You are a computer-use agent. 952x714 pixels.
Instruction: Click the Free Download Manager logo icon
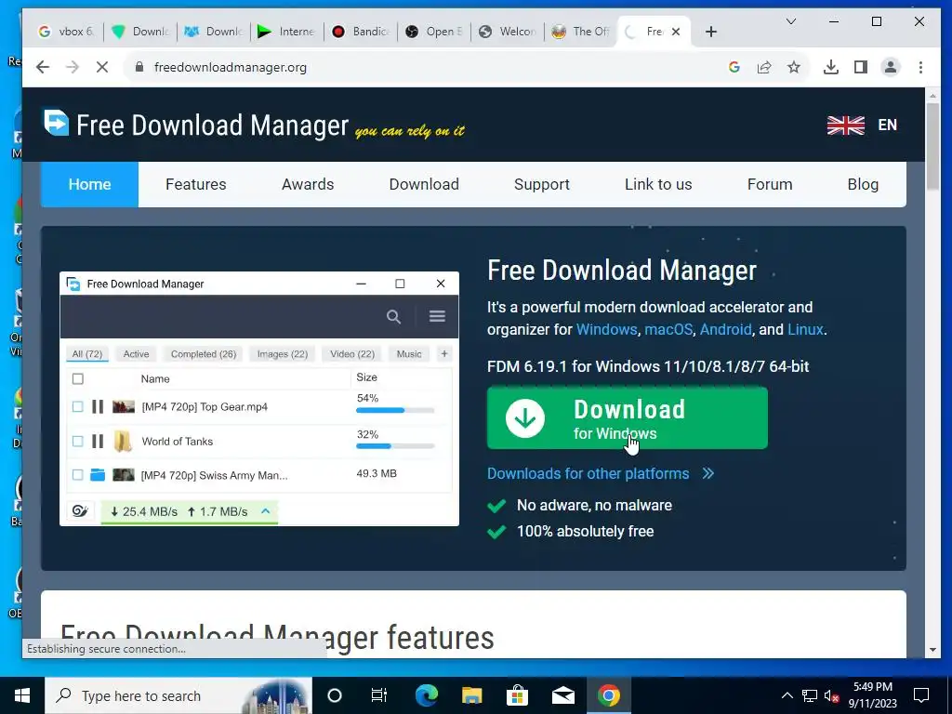point(56,123)
